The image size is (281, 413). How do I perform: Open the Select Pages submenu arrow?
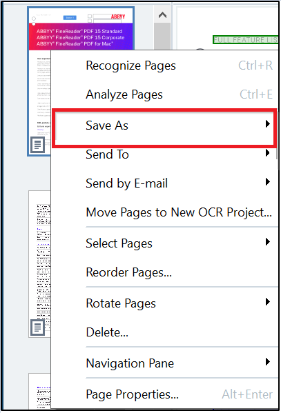pos(268,242)
